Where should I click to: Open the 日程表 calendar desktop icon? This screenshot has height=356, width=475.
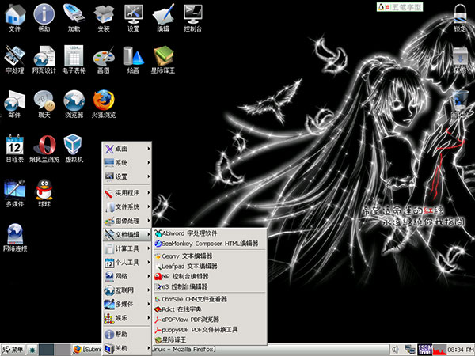click(x=14, y=149)
